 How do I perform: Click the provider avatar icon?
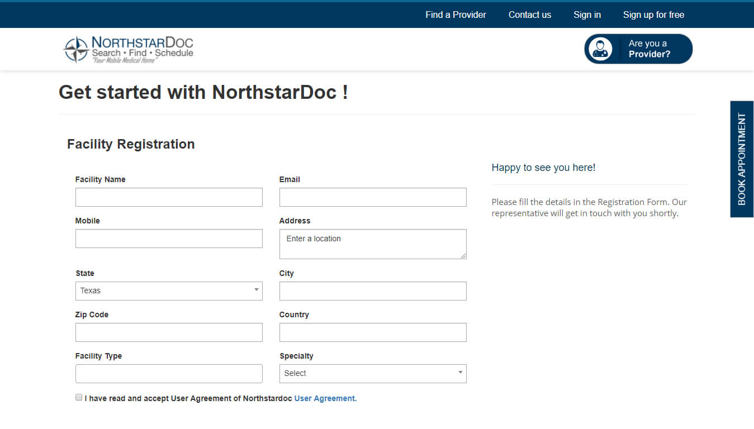(601, 49)
